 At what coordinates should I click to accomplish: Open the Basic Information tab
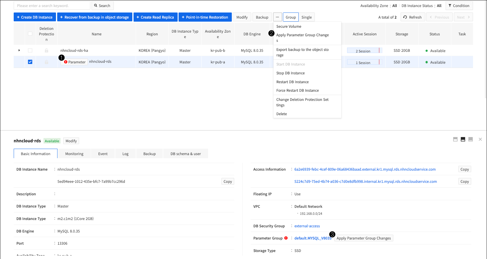point(36,154)
